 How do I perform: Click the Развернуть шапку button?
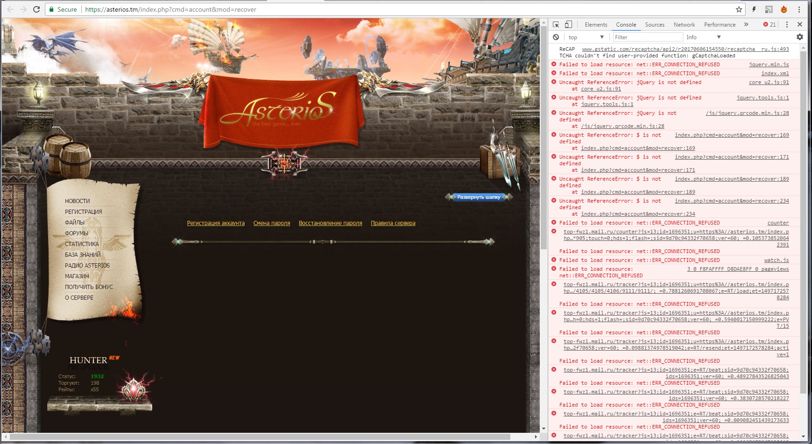pos(478,197)
